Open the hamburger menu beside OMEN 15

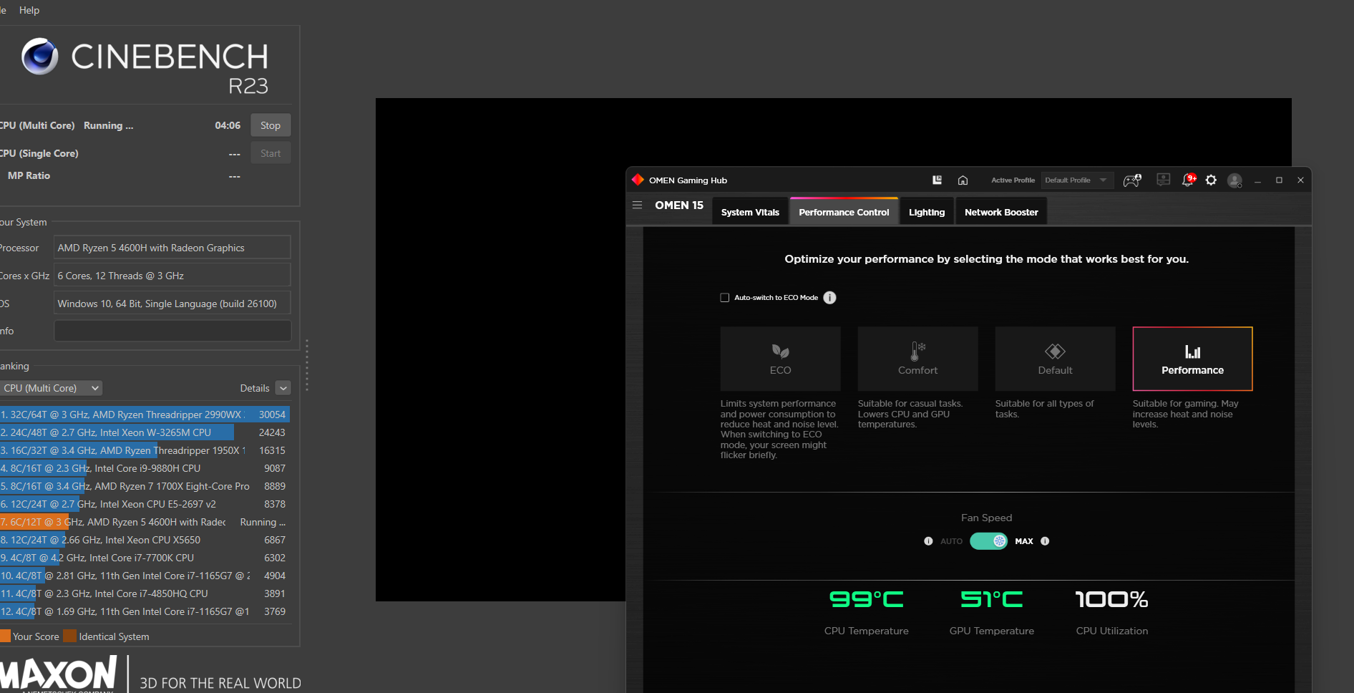[637, 205]
